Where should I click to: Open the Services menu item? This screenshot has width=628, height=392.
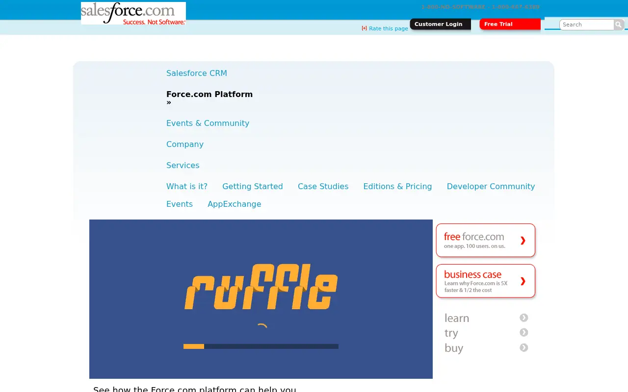point(183,165)
